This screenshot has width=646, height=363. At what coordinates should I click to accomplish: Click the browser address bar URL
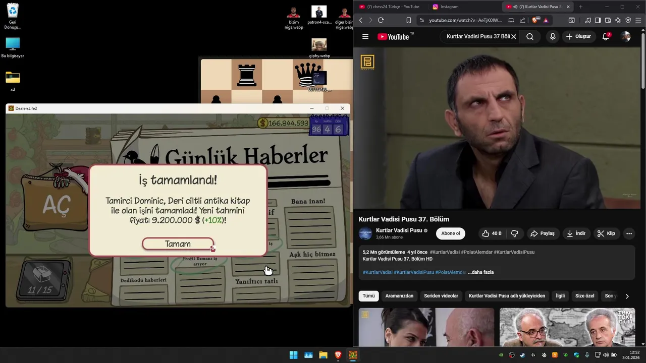click(465, 20)
